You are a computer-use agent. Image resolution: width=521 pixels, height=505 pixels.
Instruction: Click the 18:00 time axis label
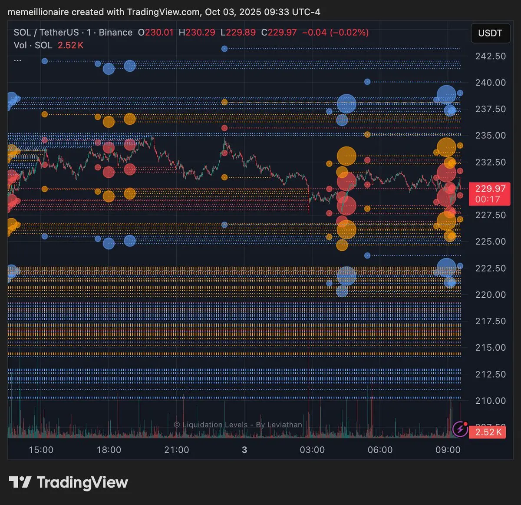tap(109, 450)
